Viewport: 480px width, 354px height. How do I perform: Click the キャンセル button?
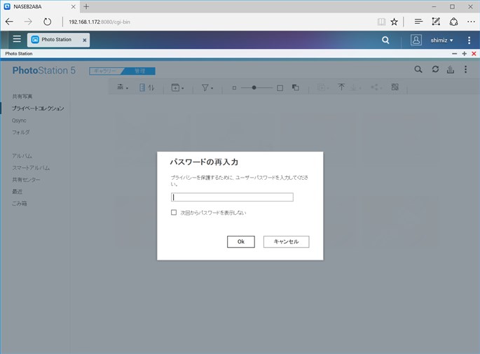point(286,241)
